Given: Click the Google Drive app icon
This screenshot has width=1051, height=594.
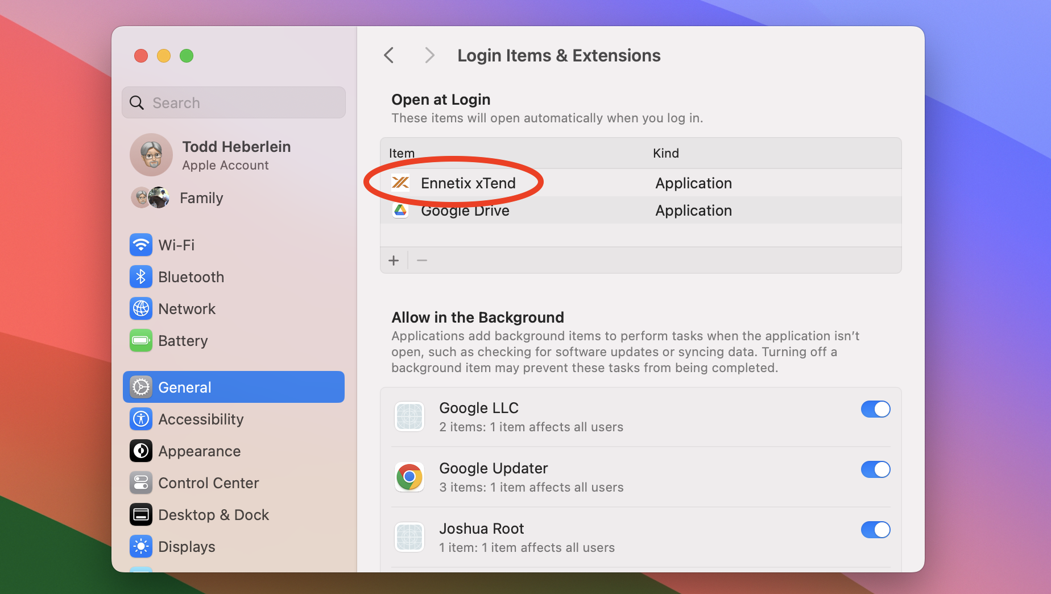Looking at the screenshot, I should click(400, 211).
